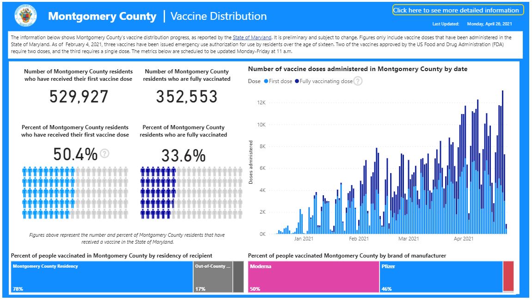This screenshot has width=532, height=300.
Task: Select the Moderna block in the manufacturer treemap
Action: click(x=313, y=277)
